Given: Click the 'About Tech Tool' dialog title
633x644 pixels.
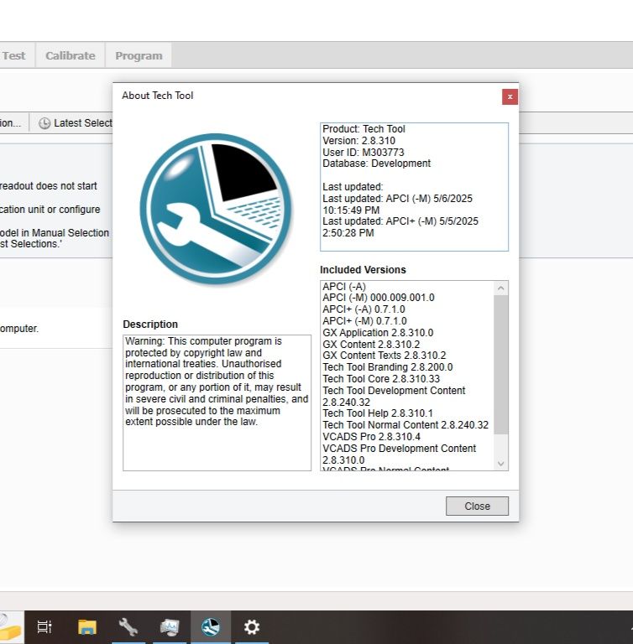Looking at the screenshot, I should point(158,96).
